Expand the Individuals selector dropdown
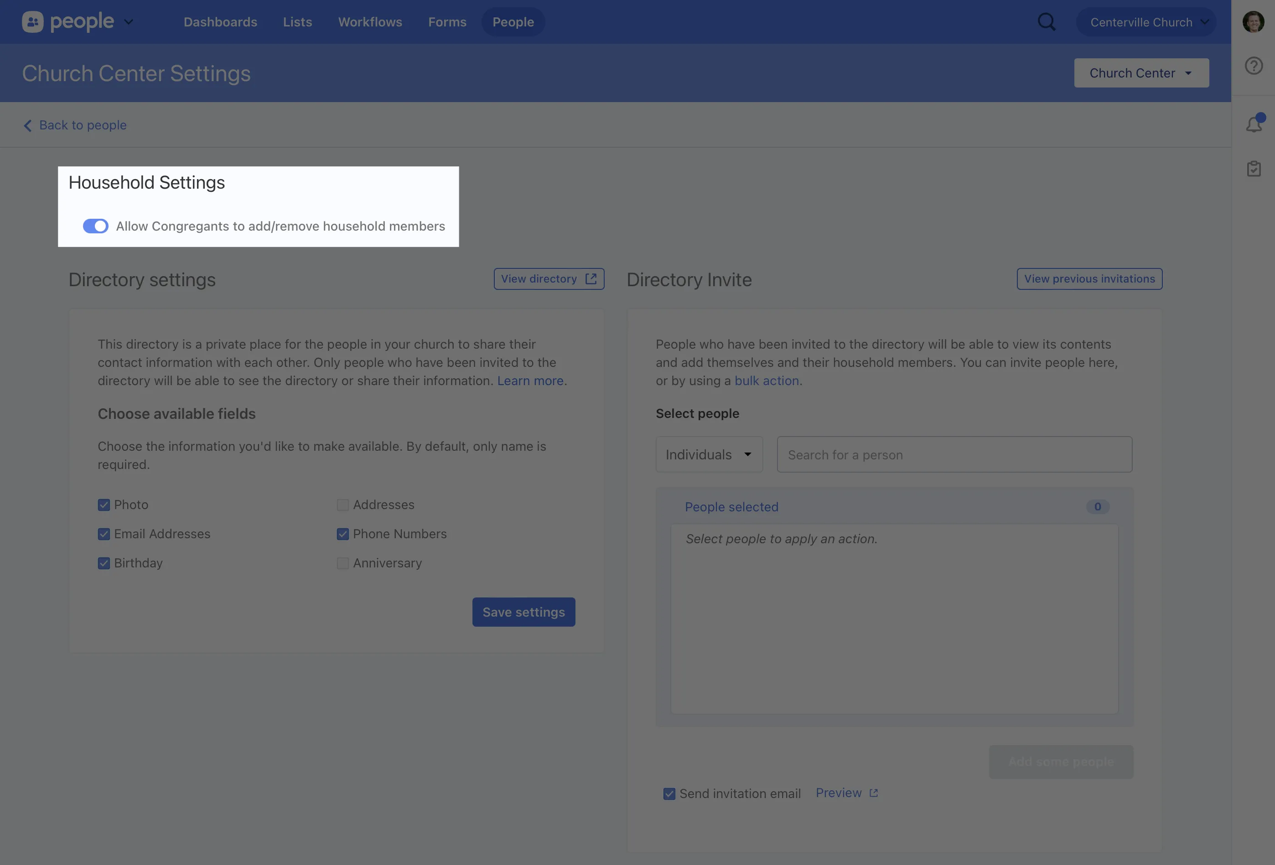 709,454
